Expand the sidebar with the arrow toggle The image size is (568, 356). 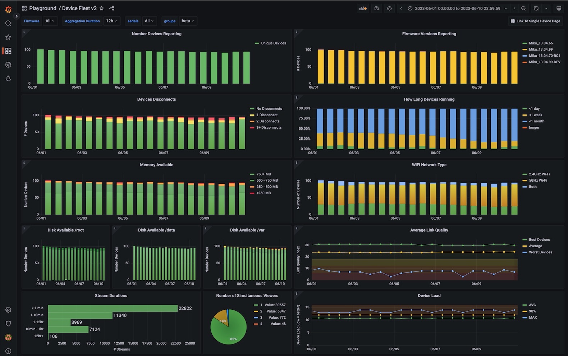pyautogui.click(x=16, y=16)
